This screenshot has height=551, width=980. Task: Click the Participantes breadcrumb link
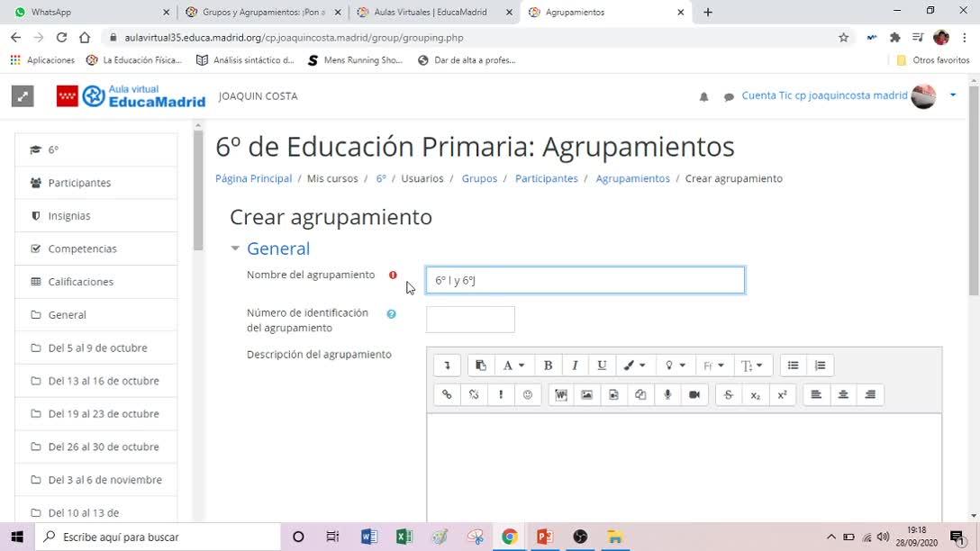(x=546, y=178)
